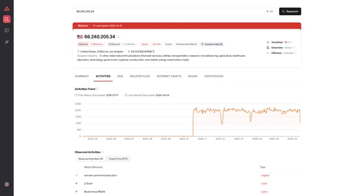The height and width of the screenshot is (196, 360).
Task: Open VirusTotal external link arrow
Action: 292,42
